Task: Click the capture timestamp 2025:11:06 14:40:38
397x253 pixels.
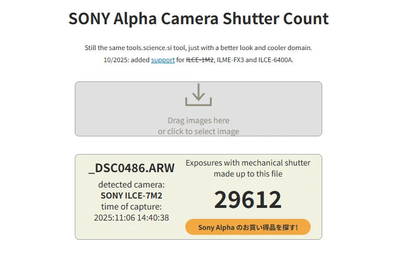Action: click(131, 218)
